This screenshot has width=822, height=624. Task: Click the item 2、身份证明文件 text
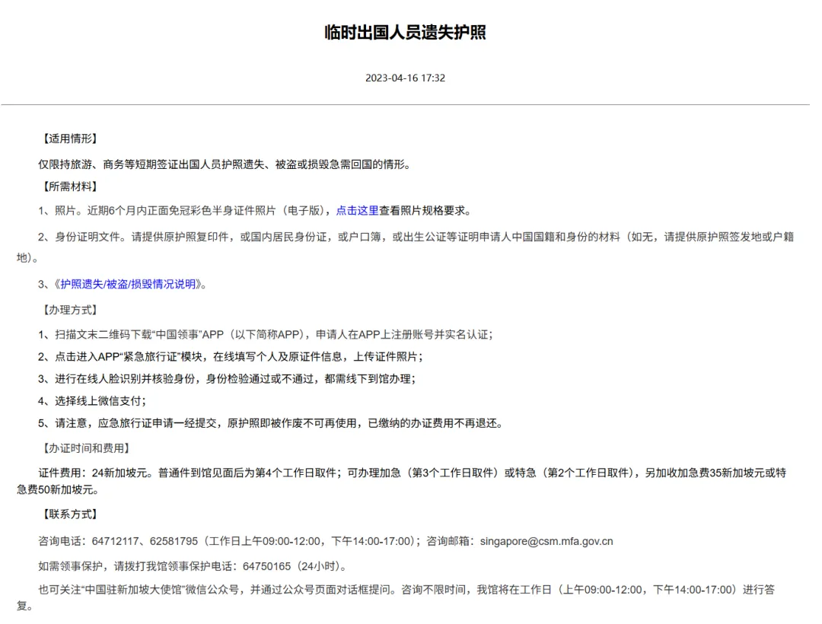point(405,247)
